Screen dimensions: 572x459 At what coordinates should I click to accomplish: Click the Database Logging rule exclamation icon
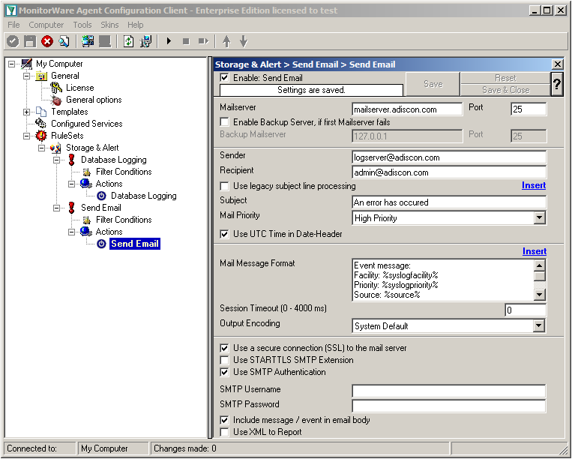[x=71, y=160]
